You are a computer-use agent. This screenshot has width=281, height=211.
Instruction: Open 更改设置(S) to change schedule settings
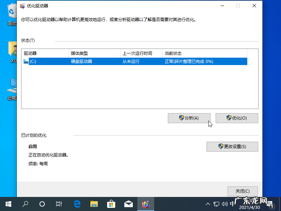point(232,146)
